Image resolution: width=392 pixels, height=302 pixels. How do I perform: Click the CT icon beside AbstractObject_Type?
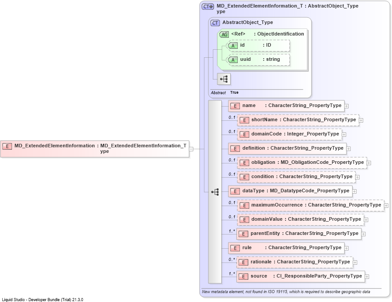click(215, 23)
